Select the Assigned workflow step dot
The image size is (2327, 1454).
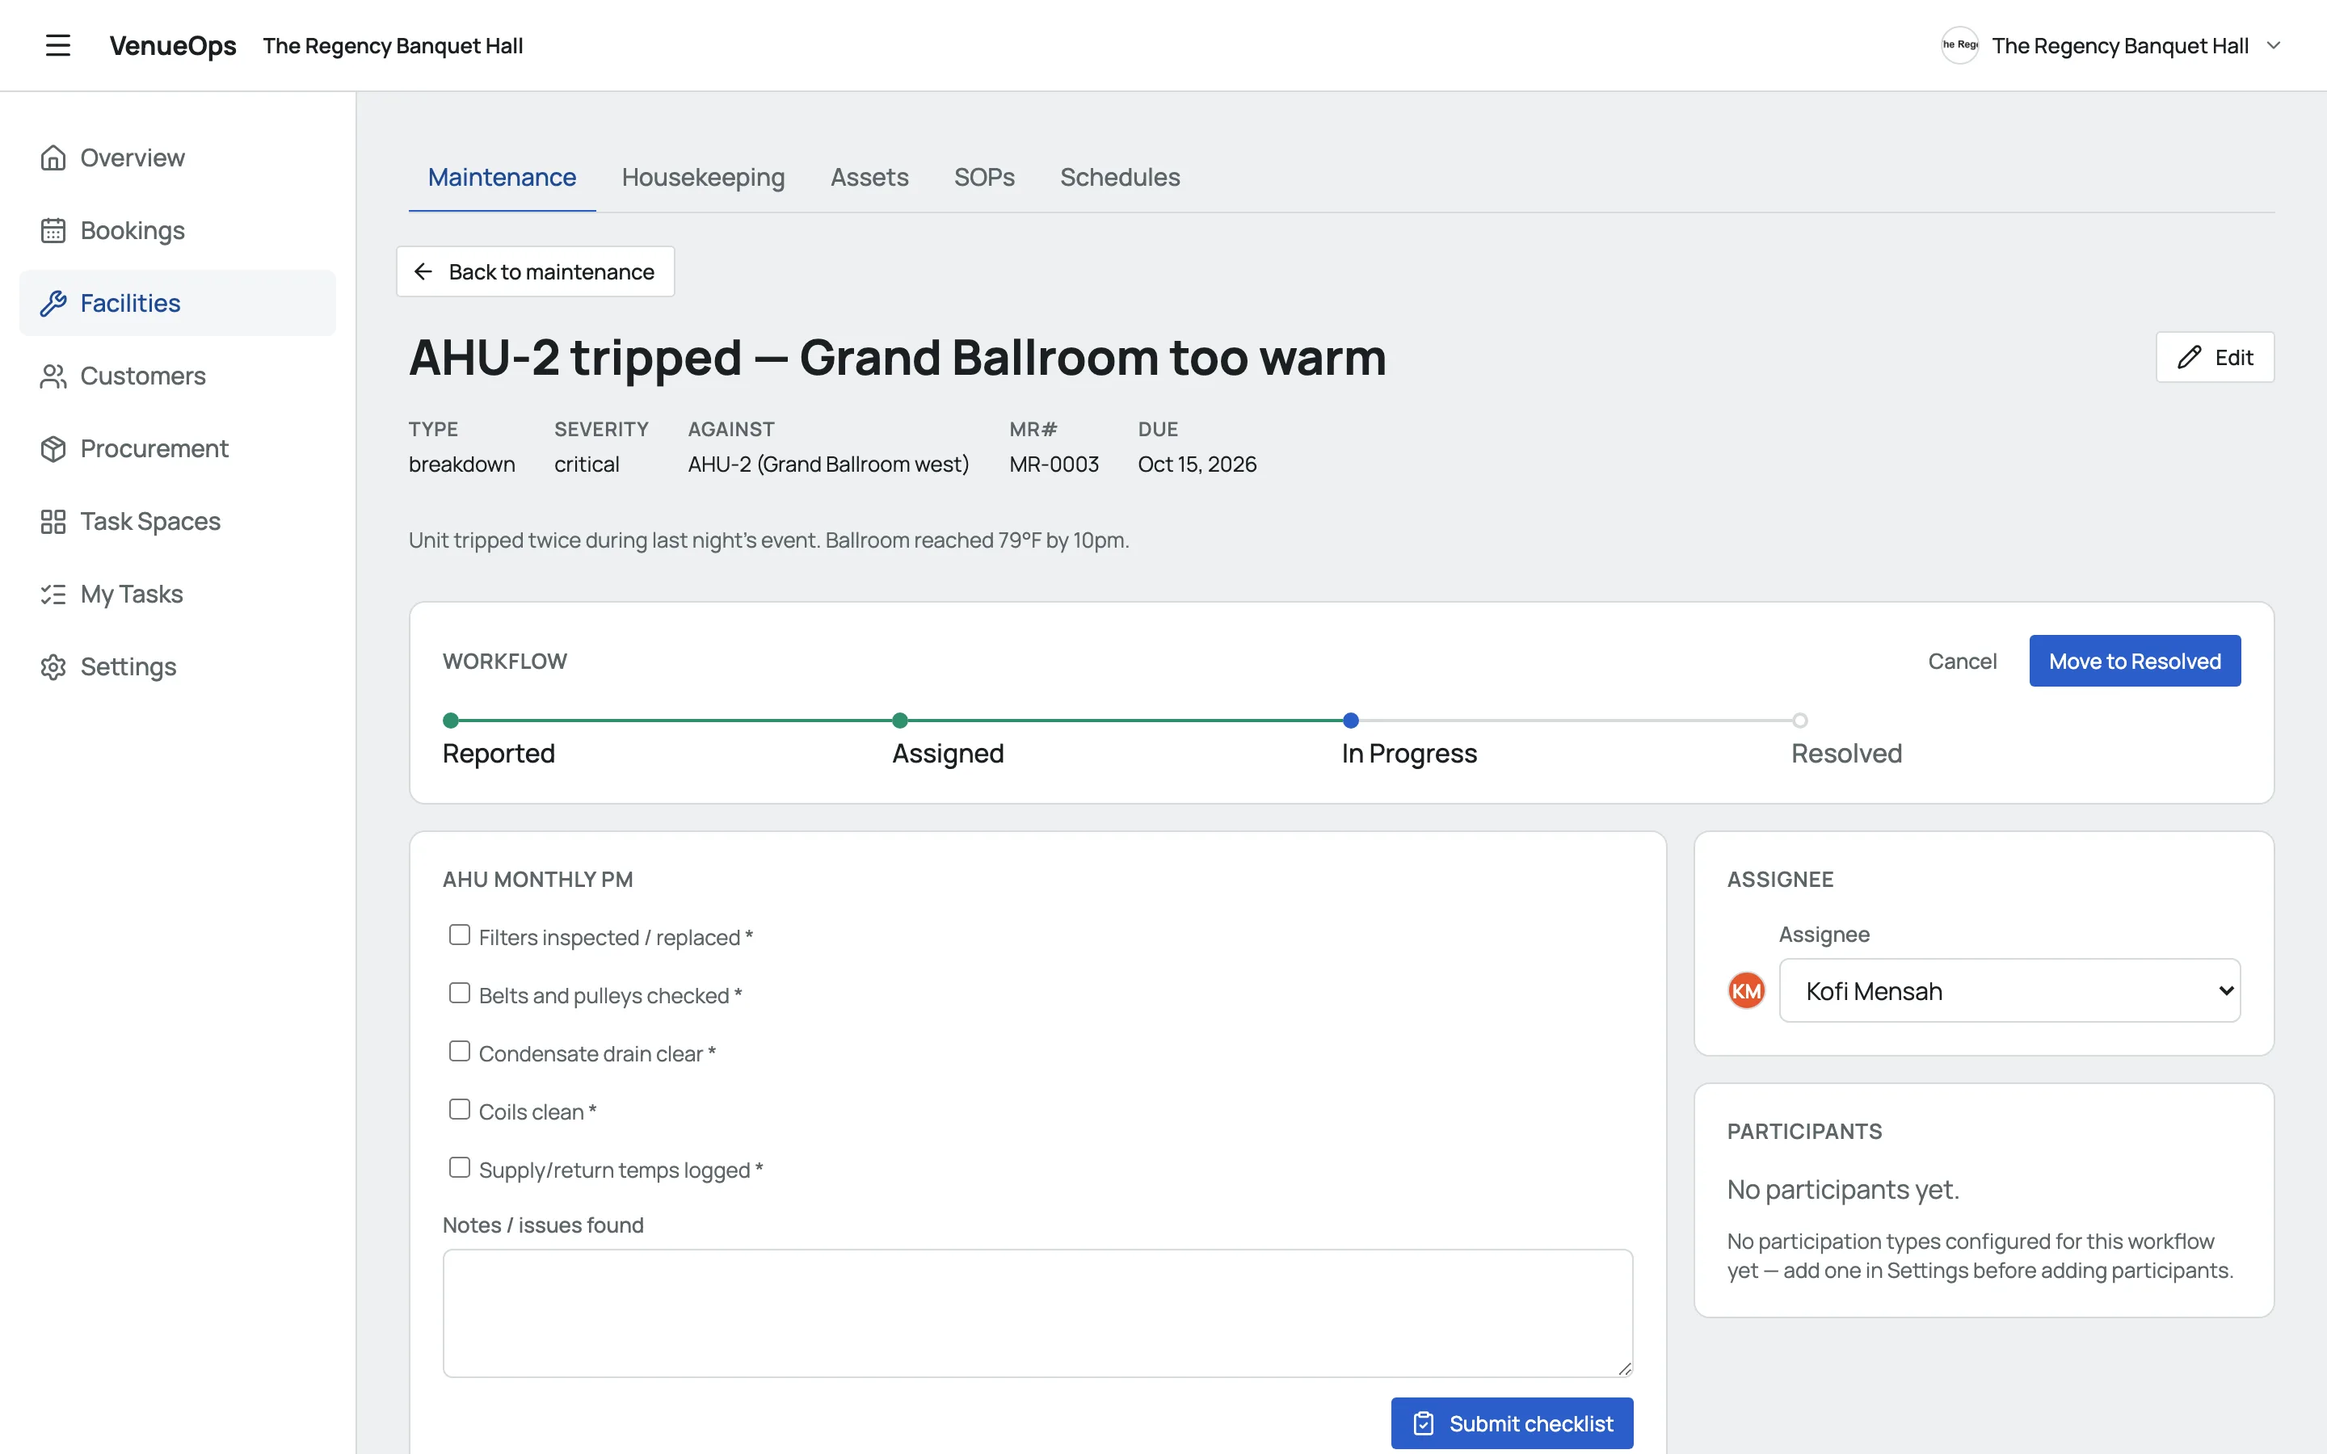tap(900, 721)
